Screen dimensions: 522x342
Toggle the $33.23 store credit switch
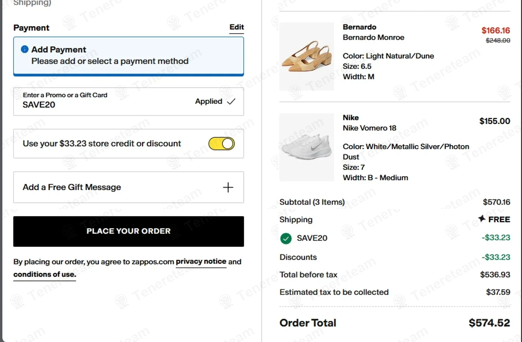tap(222, 143)
